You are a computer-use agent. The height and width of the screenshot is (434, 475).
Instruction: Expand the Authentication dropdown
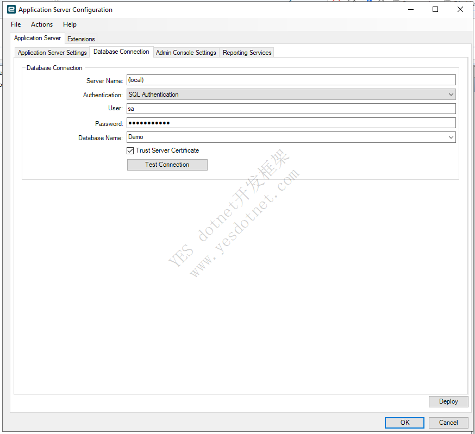[x=451, y=95]
